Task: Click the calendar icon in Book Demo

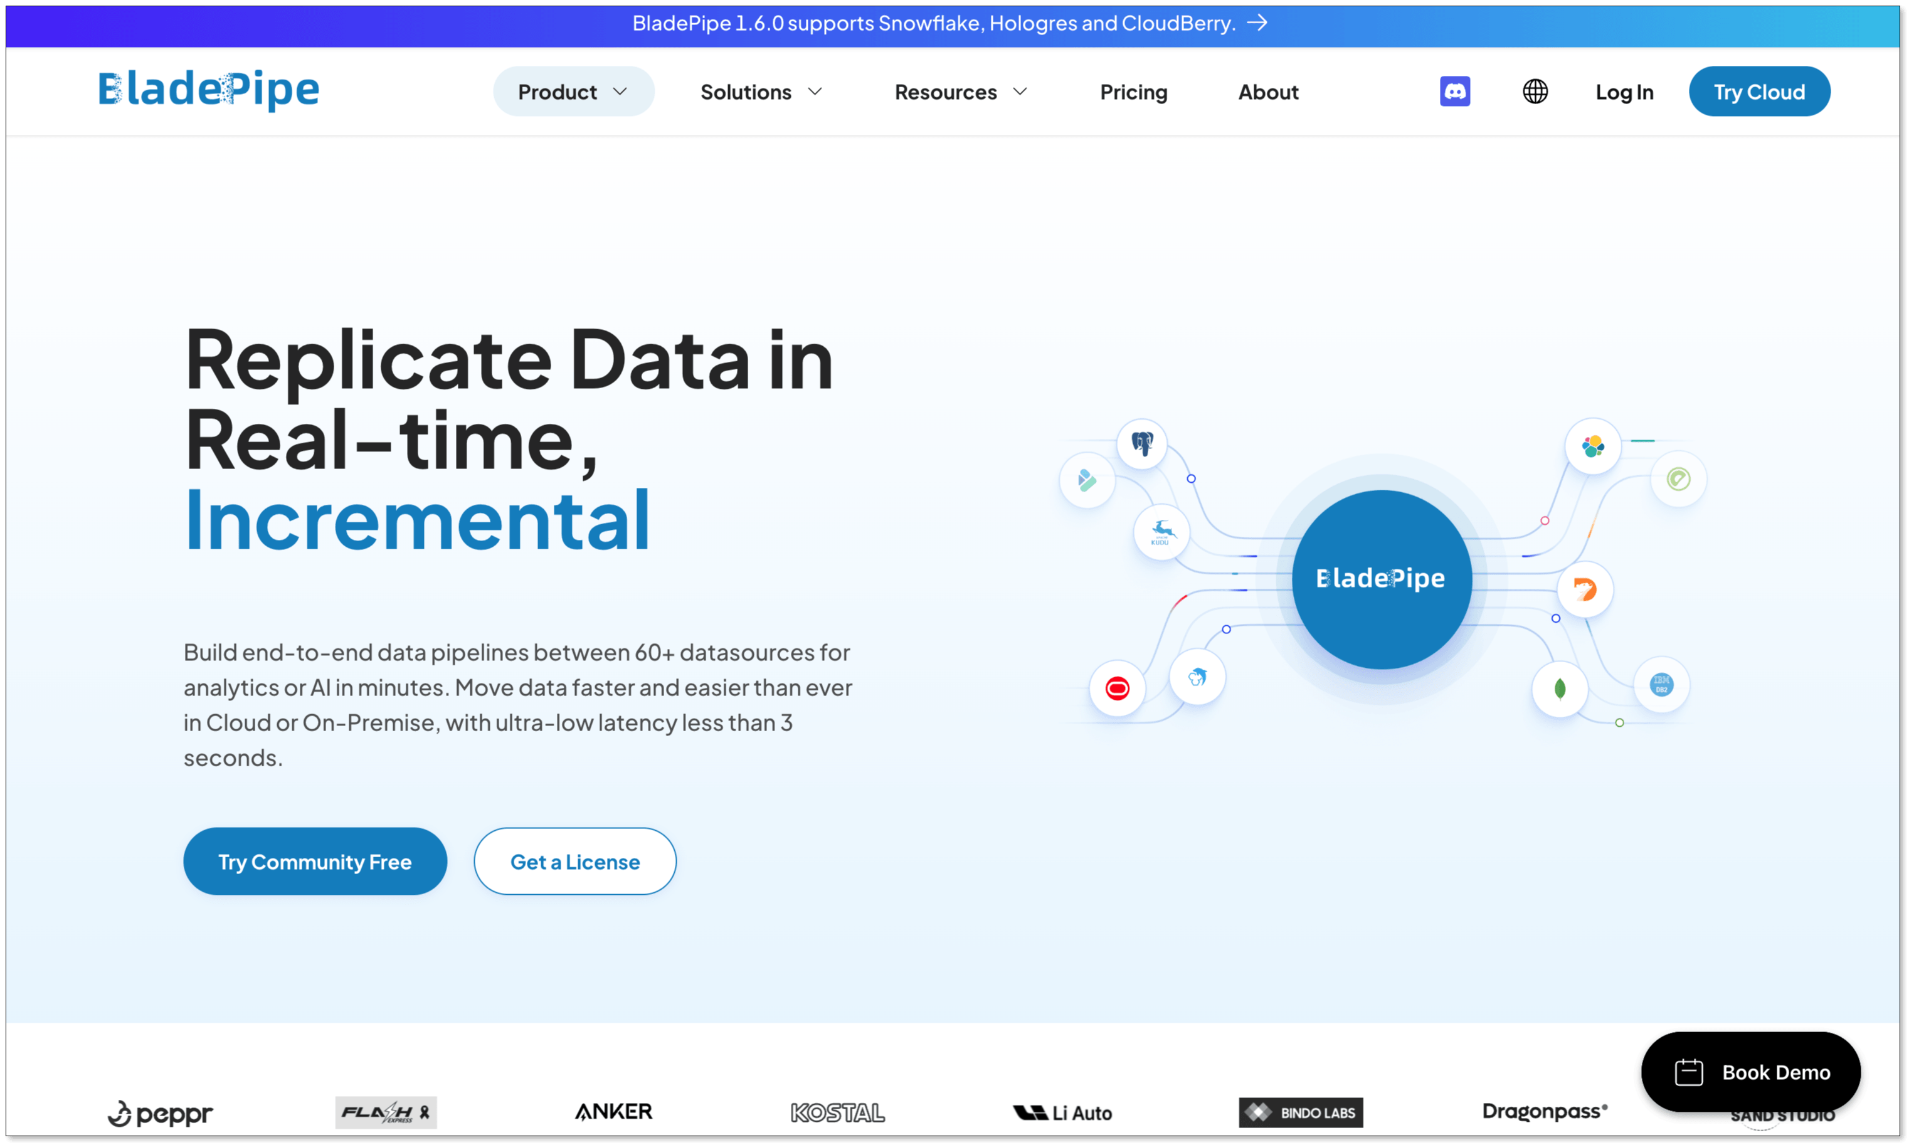Action: pos(1688,1072)
